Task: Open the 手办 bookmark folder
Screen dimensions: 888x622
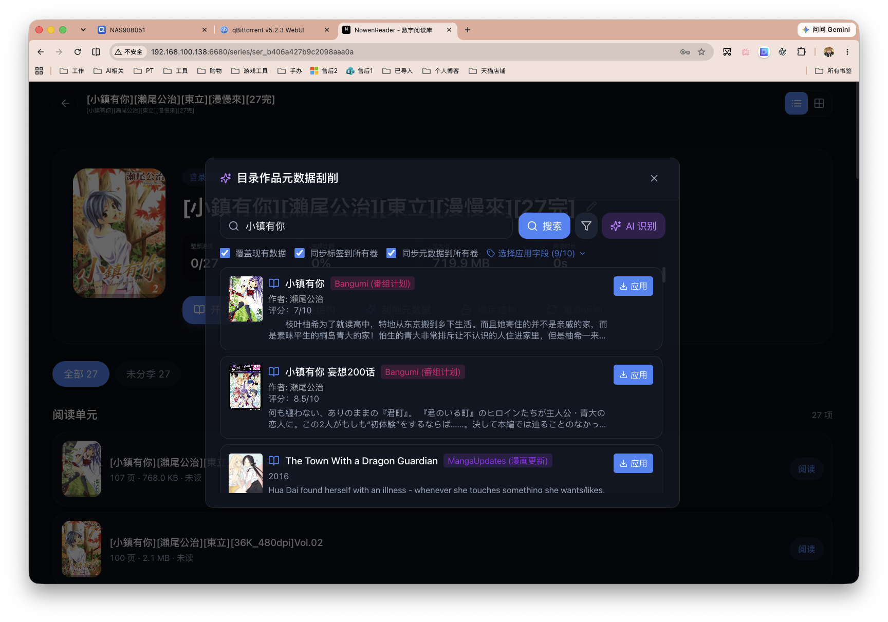Action: tap(290, 71)
